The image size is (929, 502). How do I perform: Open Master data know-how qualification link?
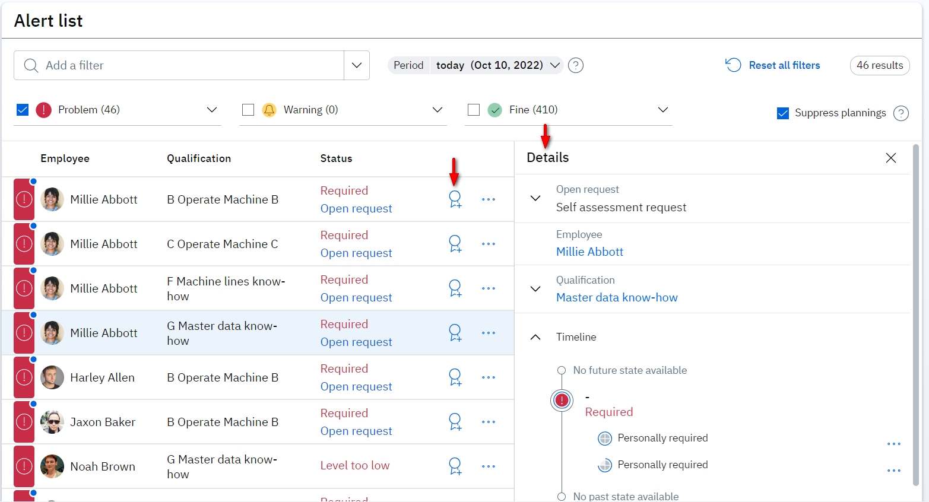(x=616, y=297)
